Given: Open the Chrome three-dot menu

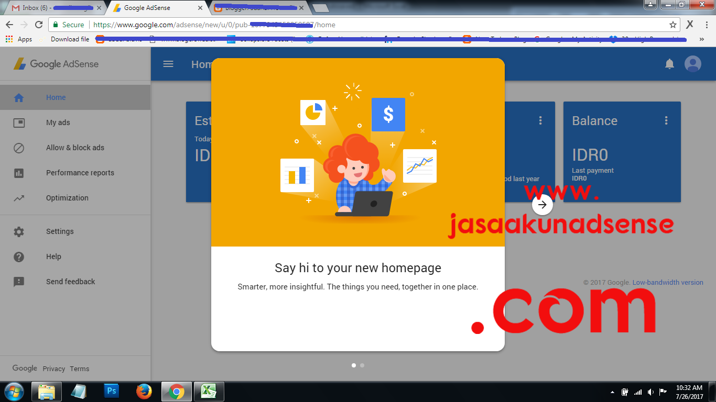Looking at the screenshot, I should click(706, 25).
